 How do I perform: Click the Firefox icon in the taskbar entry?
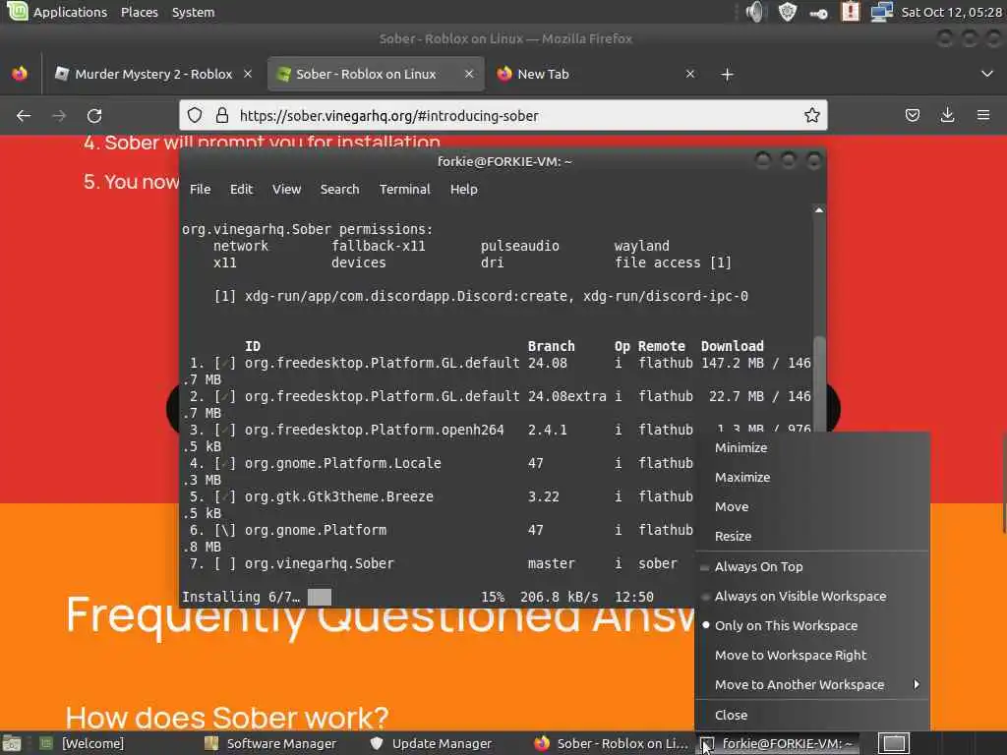542,743
